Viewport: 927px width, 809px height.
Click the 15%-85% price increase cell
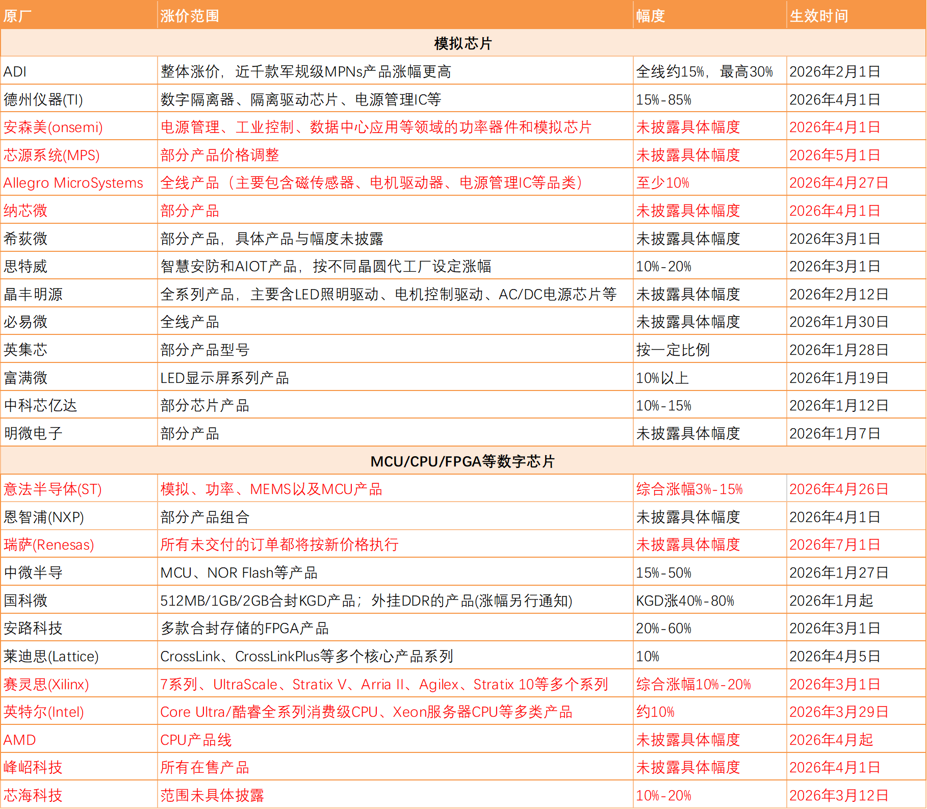[x=664, y=99]
